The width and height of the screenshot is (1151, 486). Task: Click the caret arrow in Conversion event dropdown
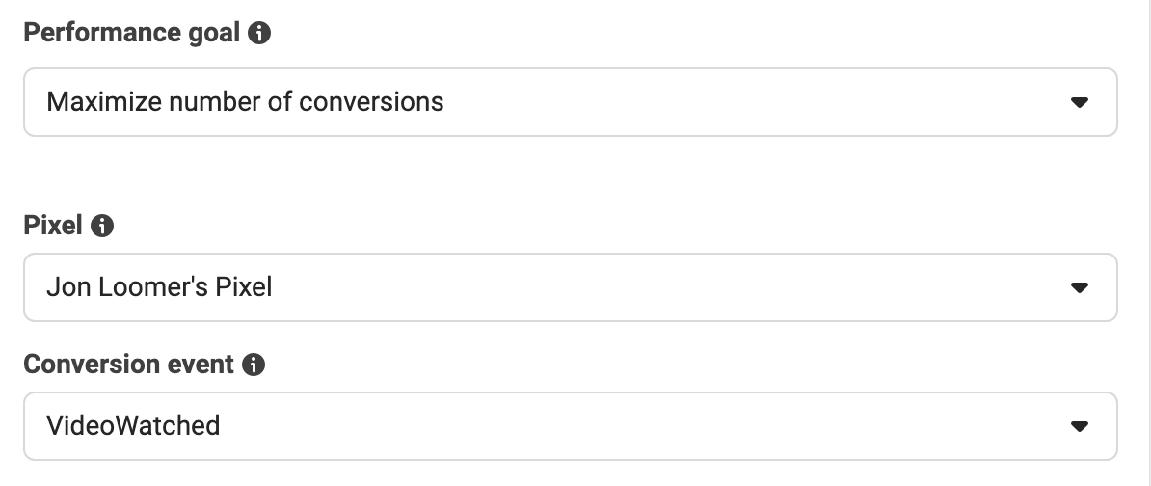tap(1079, 426)
